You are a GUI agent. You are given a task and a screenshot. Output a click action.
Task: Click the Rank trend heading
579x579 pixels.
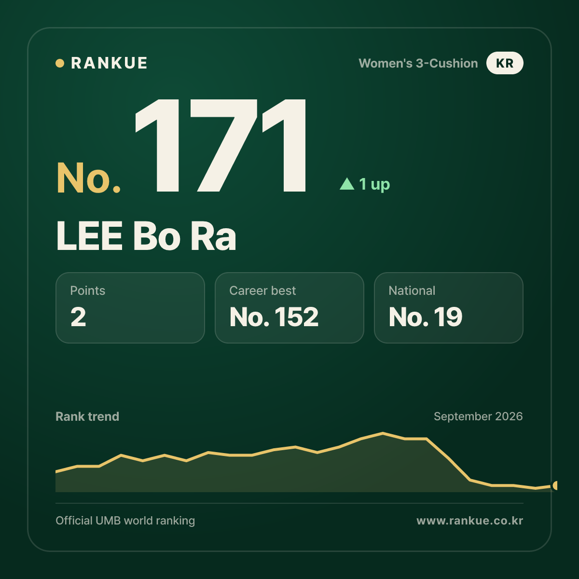coord(87,416)
